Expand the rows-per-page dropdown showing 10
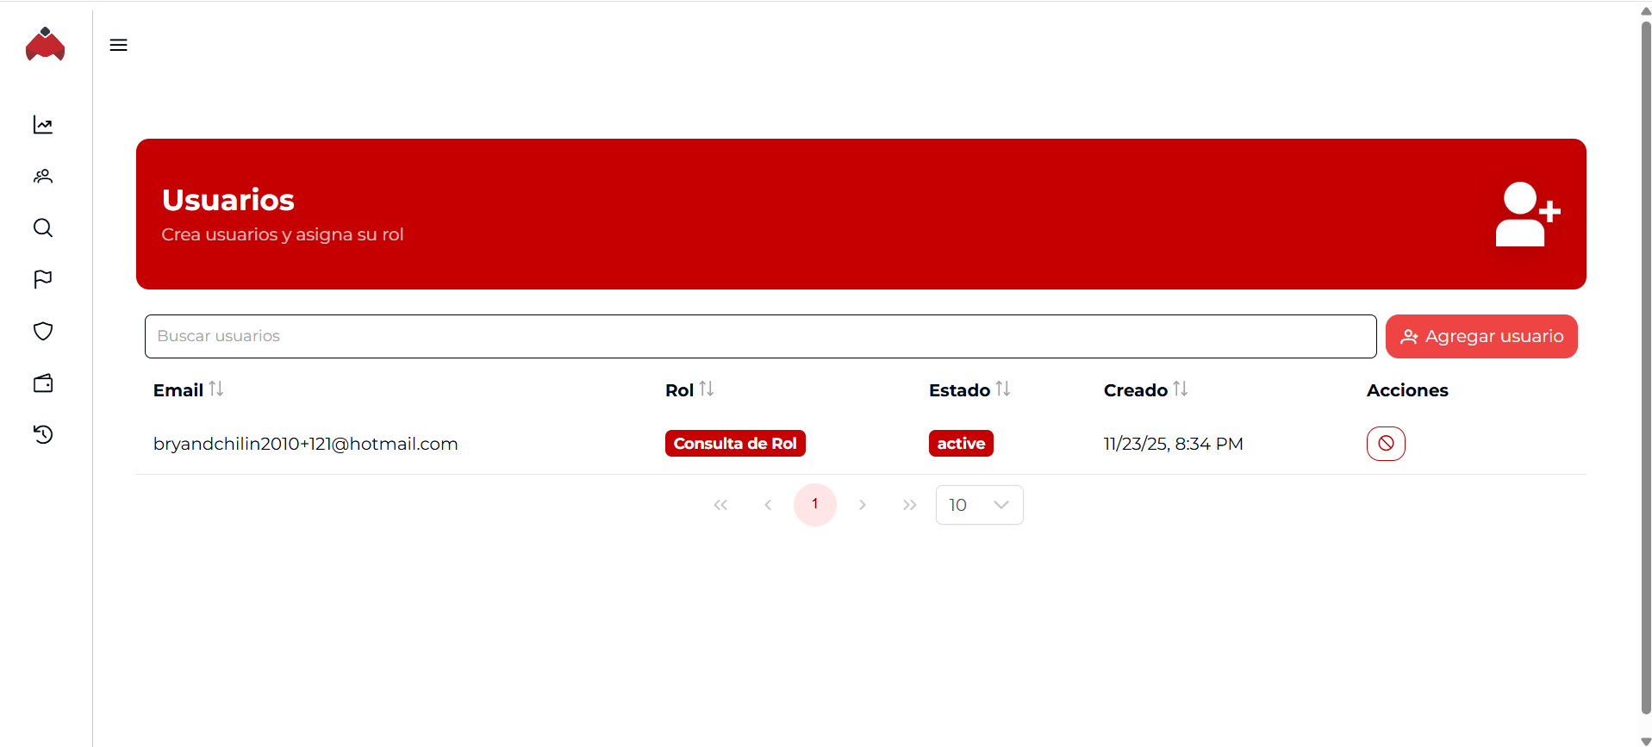The image size is (1652, 747). [979, 505]
